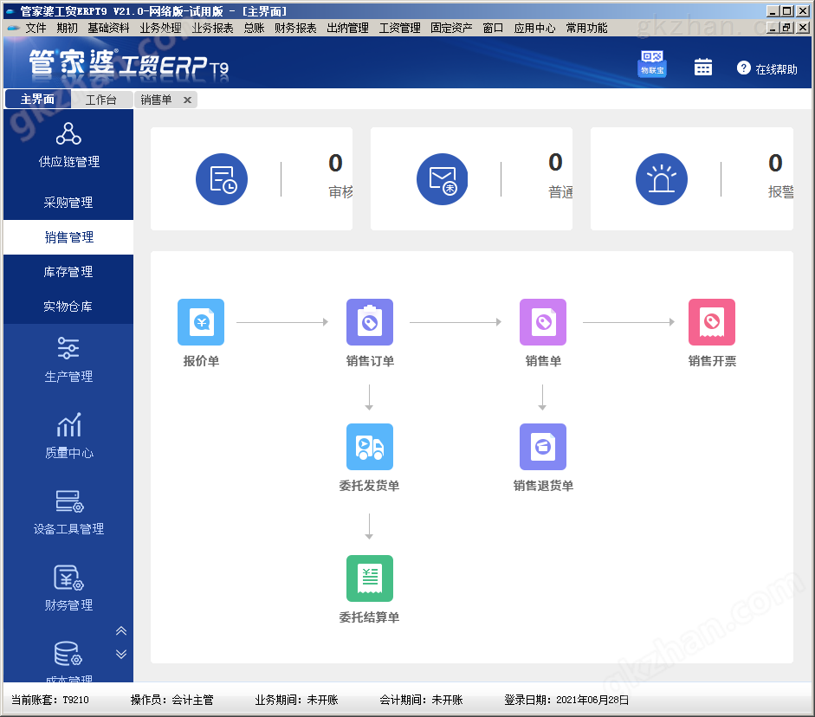Open the 物联宝 QR-code tool

point(651,64)
